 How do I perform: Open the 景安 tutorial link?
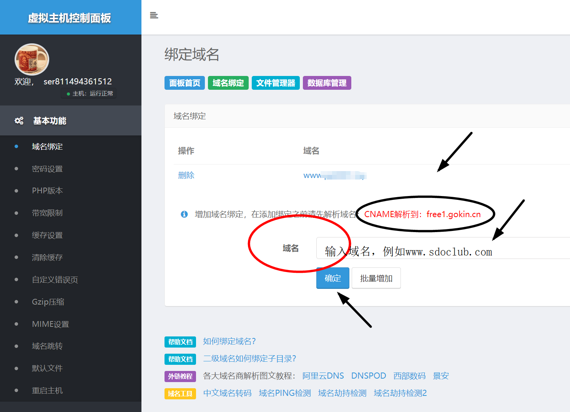(441, 376)
